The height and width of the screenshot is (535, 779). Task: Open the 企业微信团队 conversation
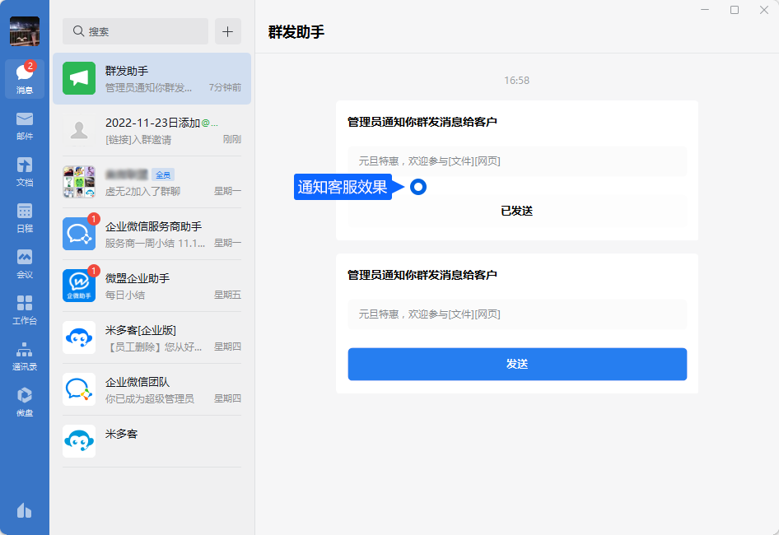(152, 389)
